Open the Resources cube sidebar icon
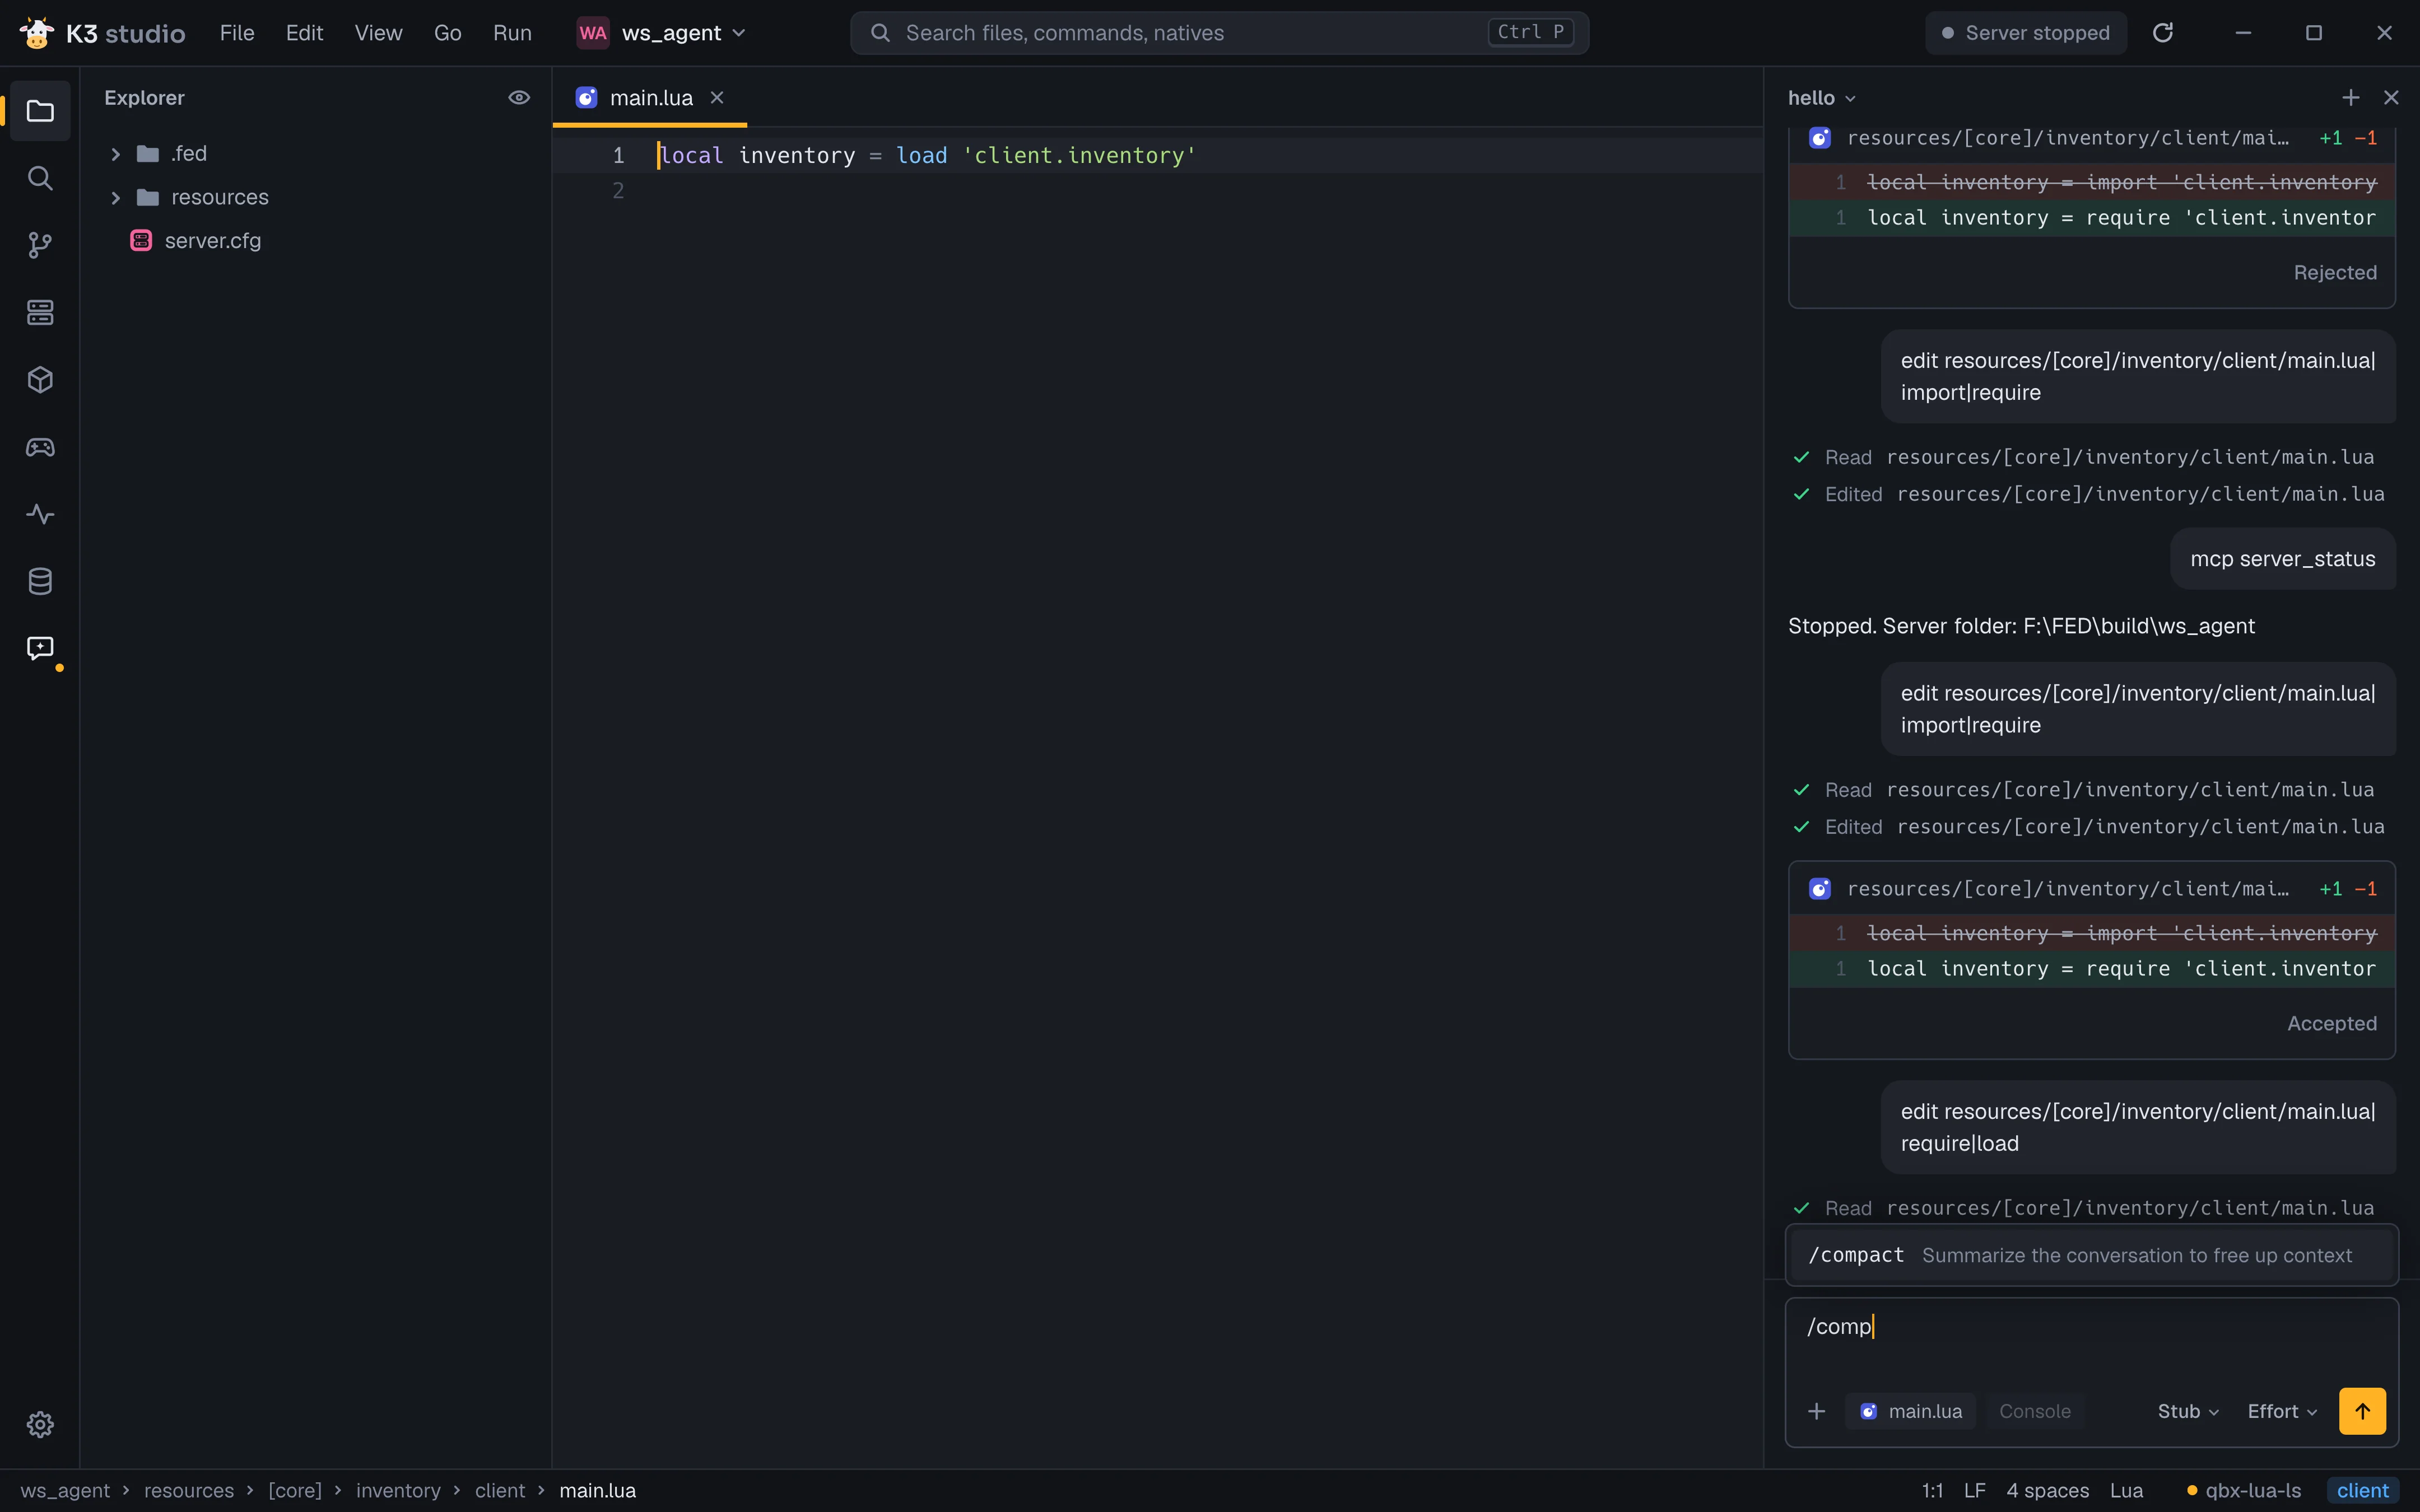Screen dimensions: 2420x1512 [x=40, y=380]
